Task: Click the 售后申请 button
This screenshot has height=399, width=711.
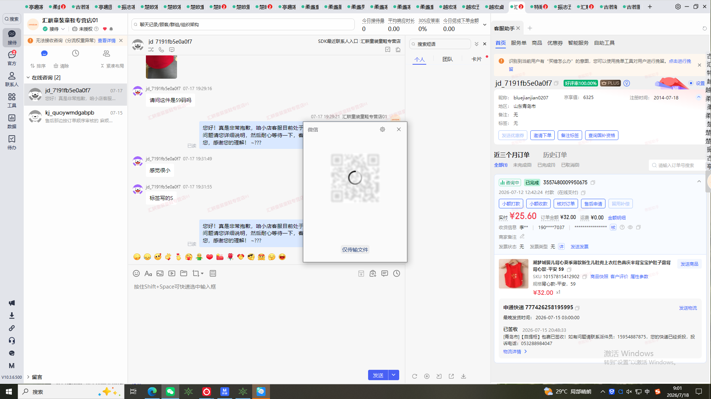Action: (x=593, y=204)
